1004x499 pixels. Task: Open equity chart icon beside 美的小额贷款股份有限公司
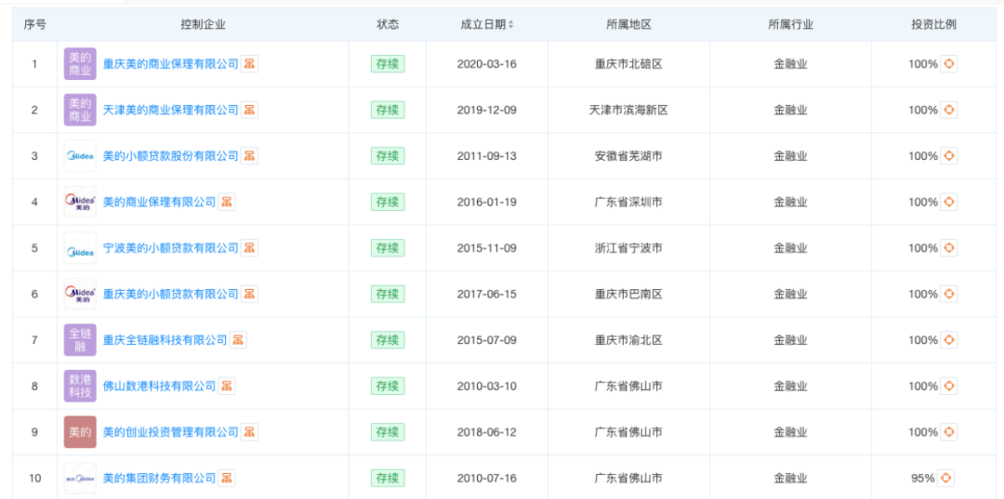[250, 156]
